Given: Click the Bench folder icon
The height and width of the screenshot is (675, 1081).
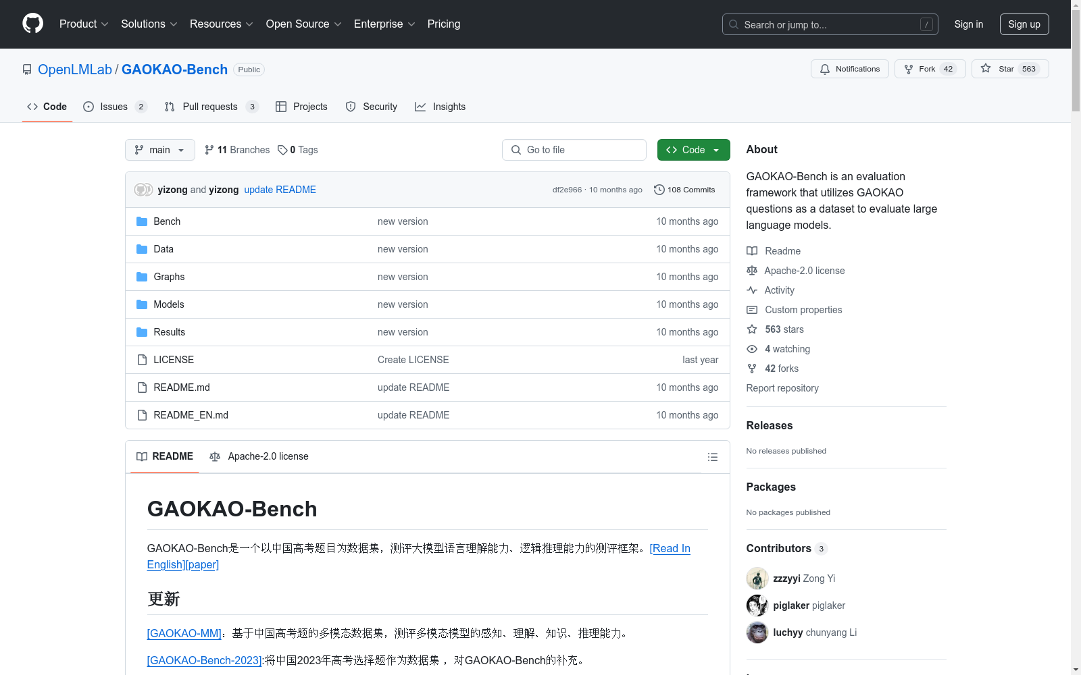Looking at the screenshot, I should click(142, 221).
